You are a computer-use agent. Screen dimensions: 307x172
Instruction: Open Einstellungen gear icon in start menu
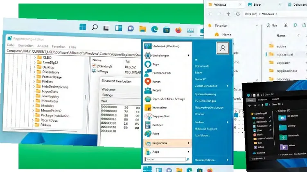coord(148,56)
